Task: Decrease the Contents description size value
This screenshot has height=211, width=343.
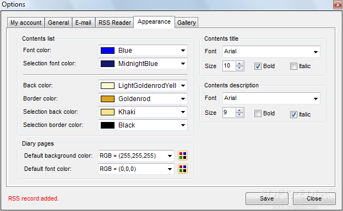Action: pos(239,115)
